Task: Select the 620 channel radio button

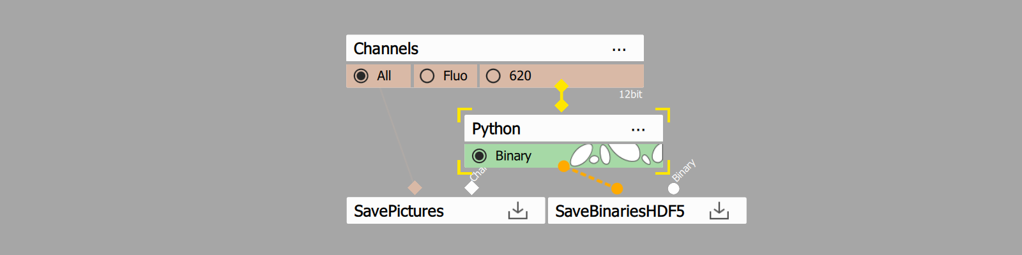Action: (493, 76)
